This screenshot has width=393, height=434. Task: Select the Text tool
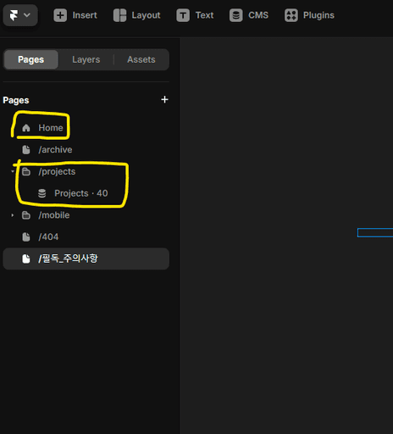click(195, 15)
